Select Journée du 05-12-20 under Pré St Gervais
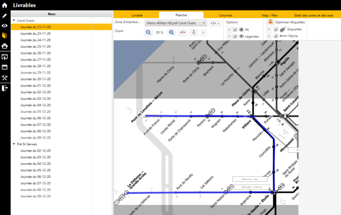 point(35,170)
